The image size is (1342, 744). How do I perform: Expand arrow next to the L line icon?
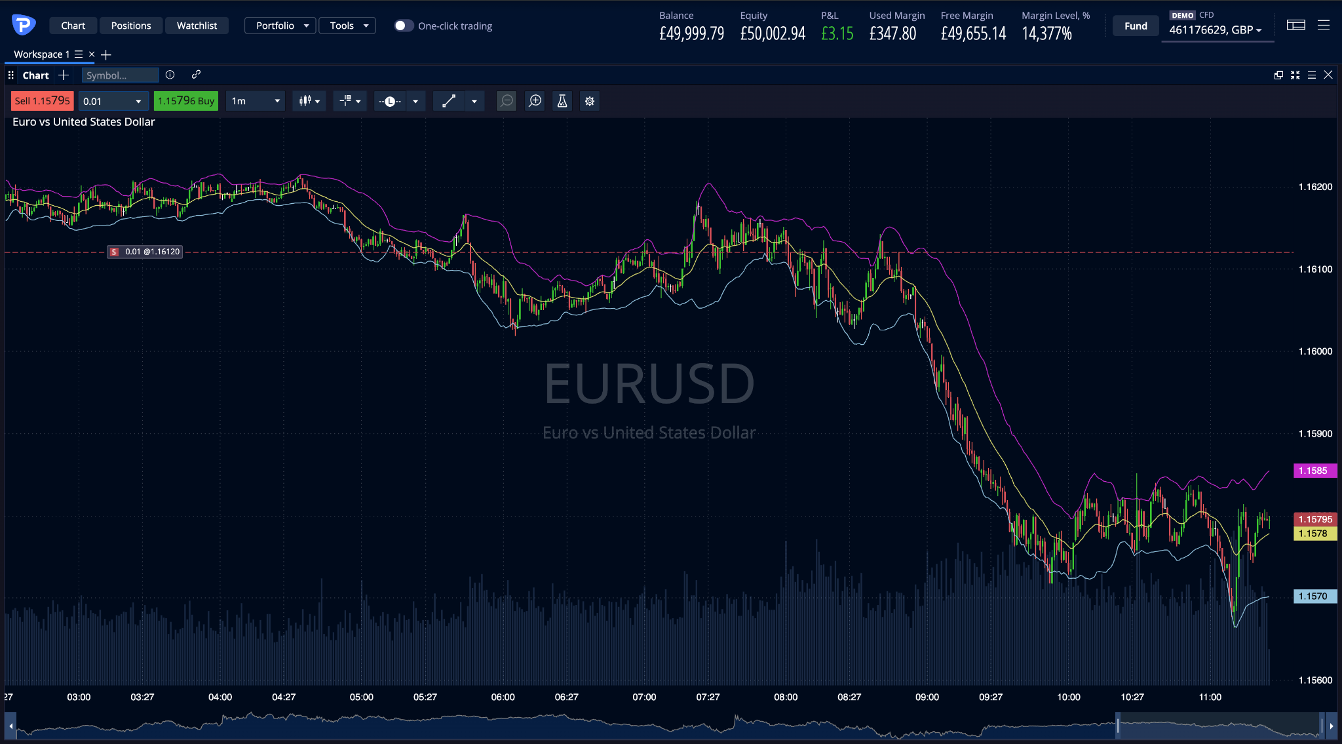pyautogui.click(x=415, y=101)
